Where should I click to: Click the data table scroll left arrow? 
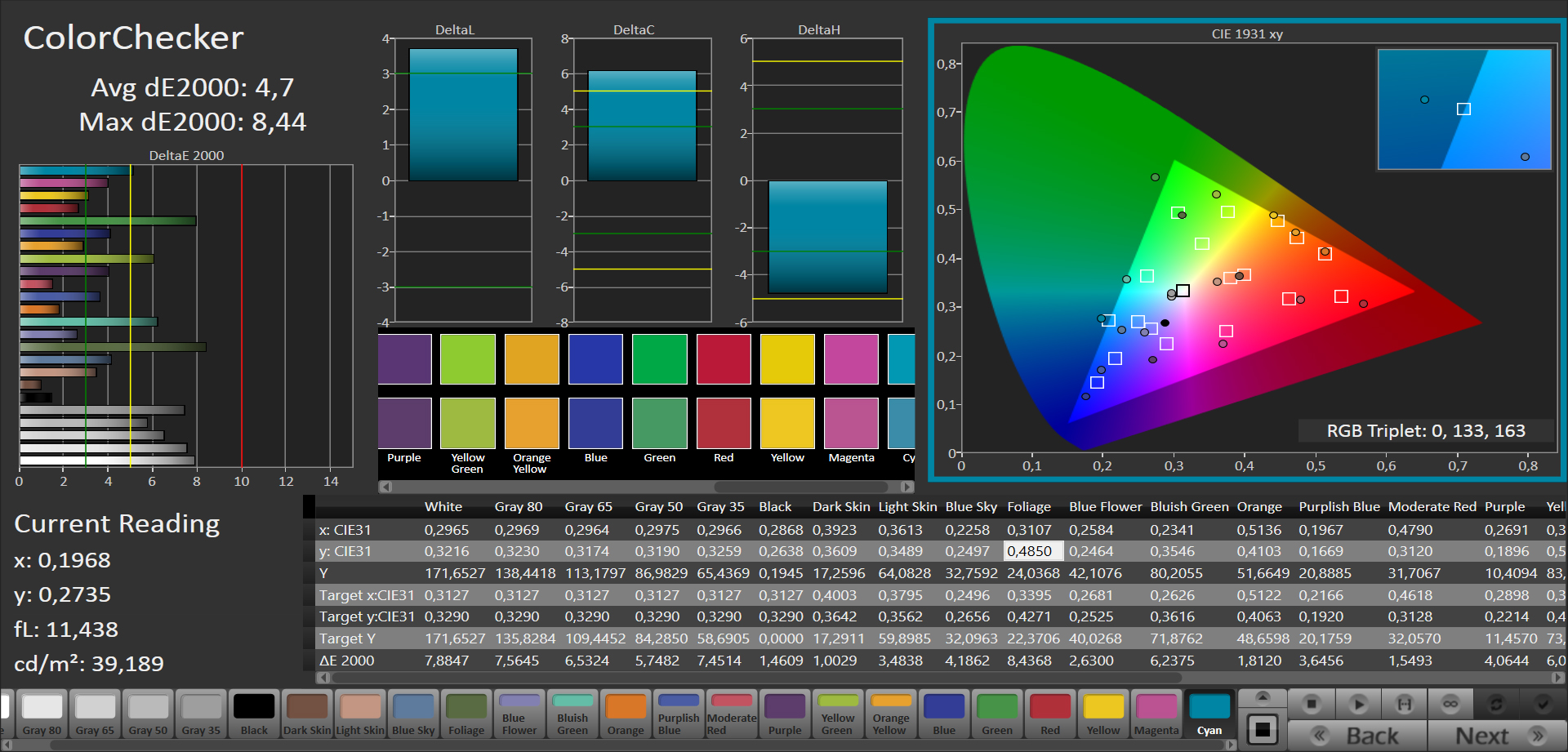[323, 677]
